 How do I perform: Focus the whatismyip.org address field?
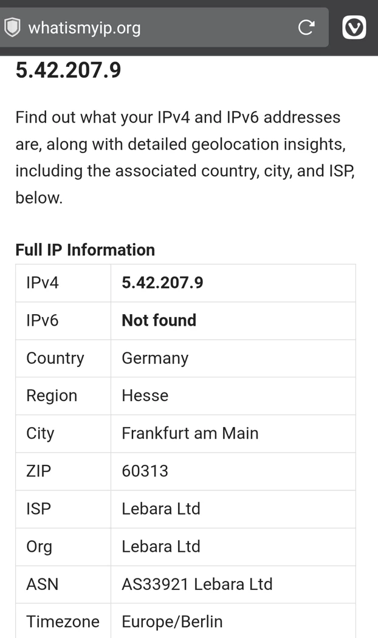pos(152,27)
